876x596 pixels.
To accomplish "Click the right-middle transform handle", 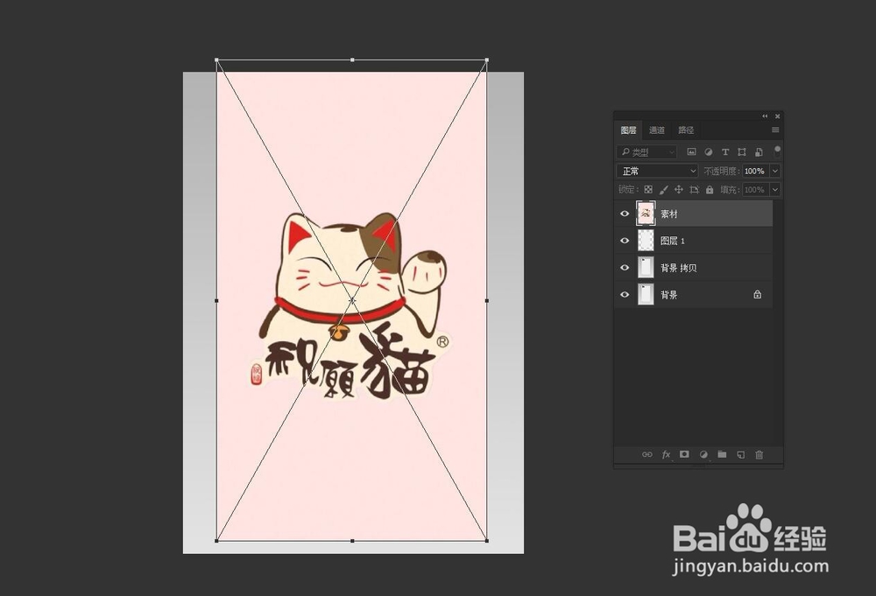I will click(x=486, y=300).
